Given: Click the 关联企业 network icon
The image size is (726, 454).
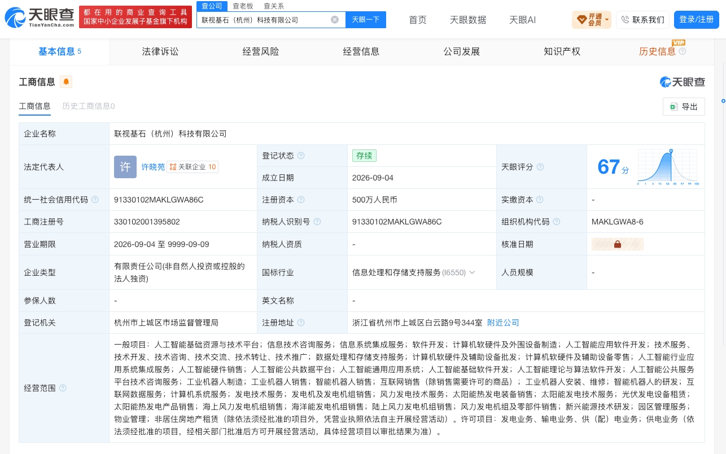Looking at the screenshot, I should (173, 167).
